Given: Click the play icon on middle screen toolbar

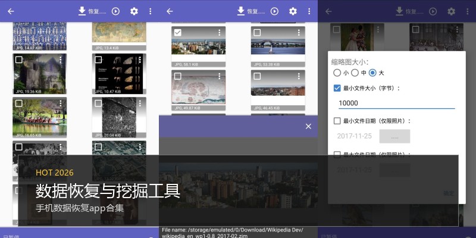Looking at the screenshot, I should point(274,11).
